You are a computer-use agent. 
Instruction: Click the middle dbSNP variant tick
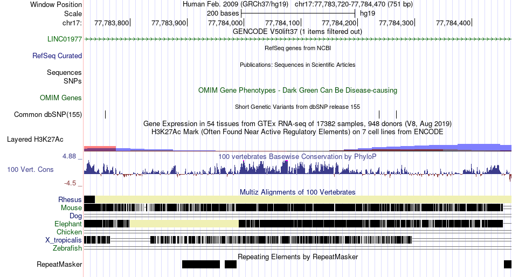379,114
